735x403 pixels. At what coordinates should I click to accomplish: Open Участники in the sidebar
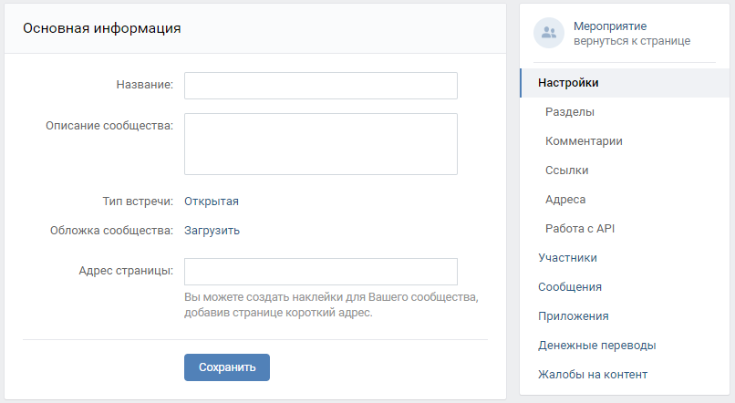(x=567, y=258)
